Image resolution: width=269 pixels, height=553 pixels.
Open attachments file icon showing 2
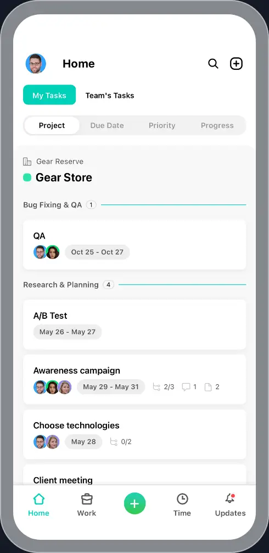point(208,387)
